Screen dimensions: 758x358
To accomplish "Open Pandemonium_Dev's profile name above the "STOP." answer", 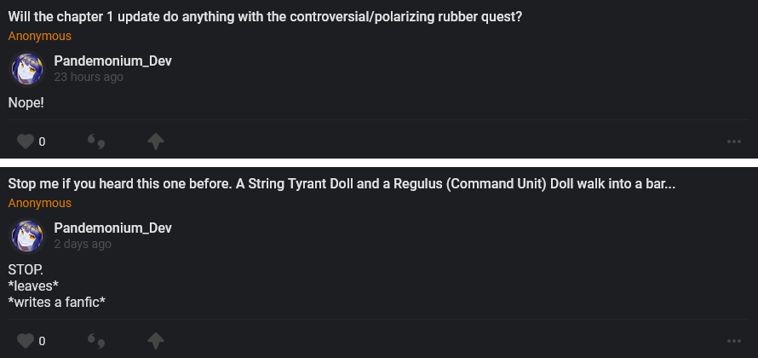I will point(113,228).
